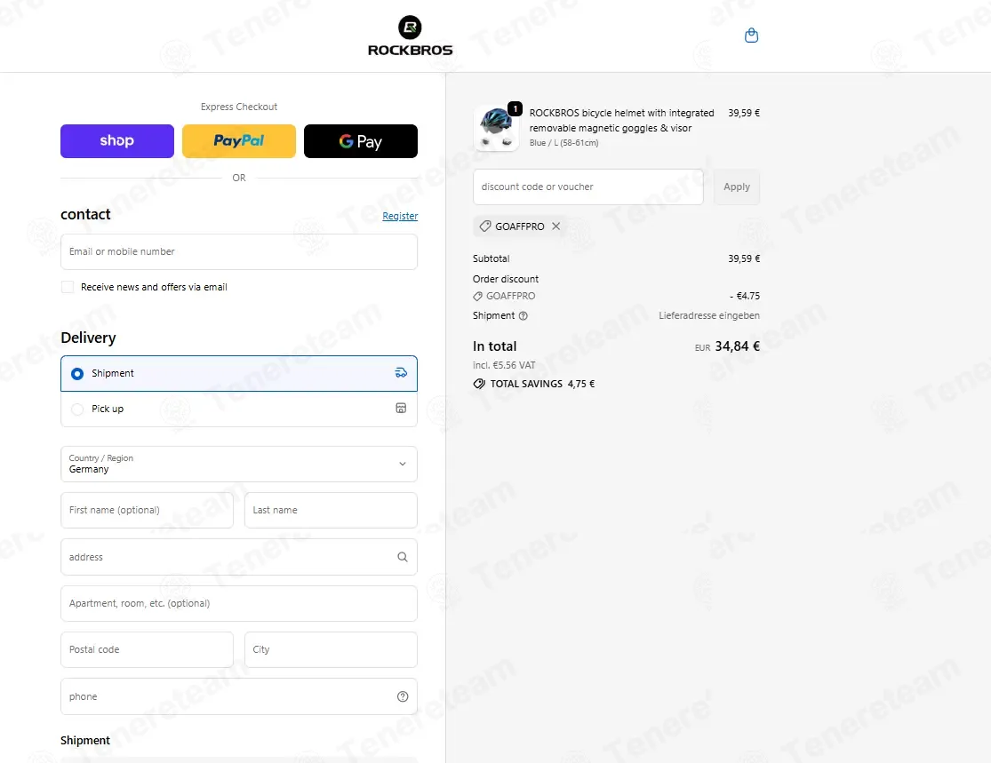The height and width of the screenshot is (763, 991).
Task: Select the Shipment delivery radio button
Action: tap(77, 374)
